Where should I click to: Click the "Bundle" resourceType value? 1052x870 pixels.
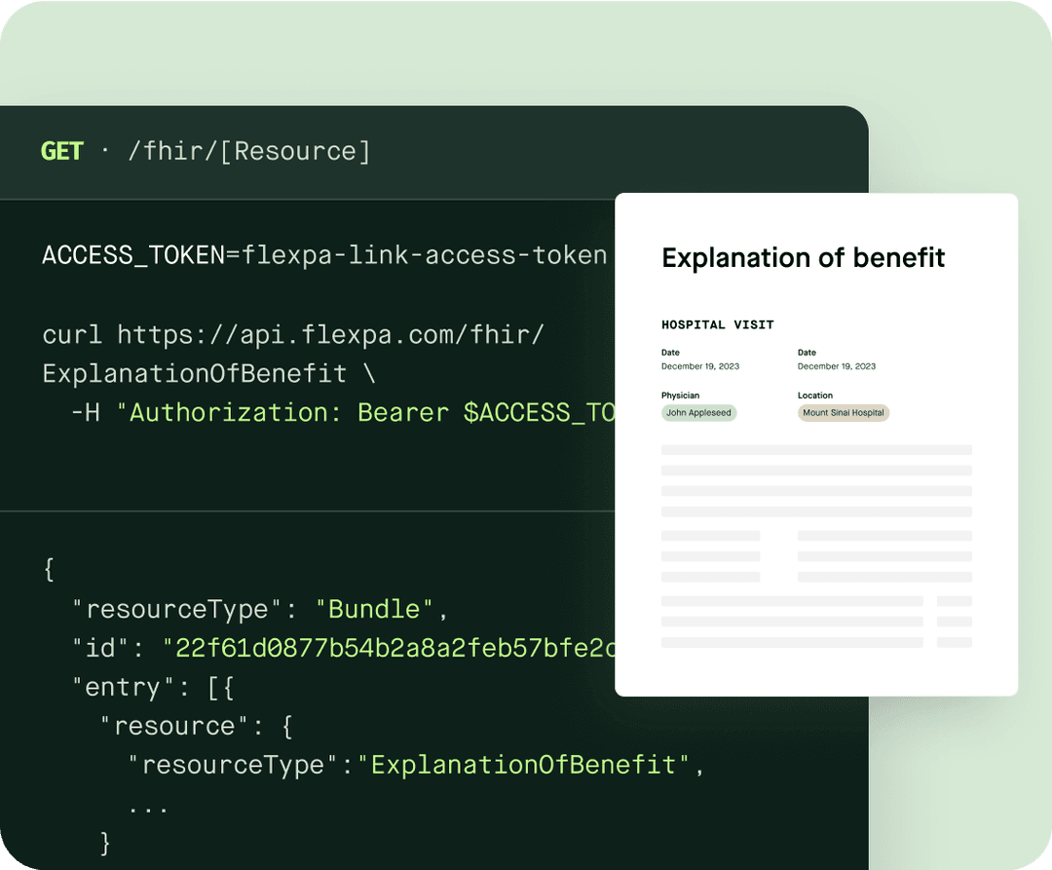373,610
